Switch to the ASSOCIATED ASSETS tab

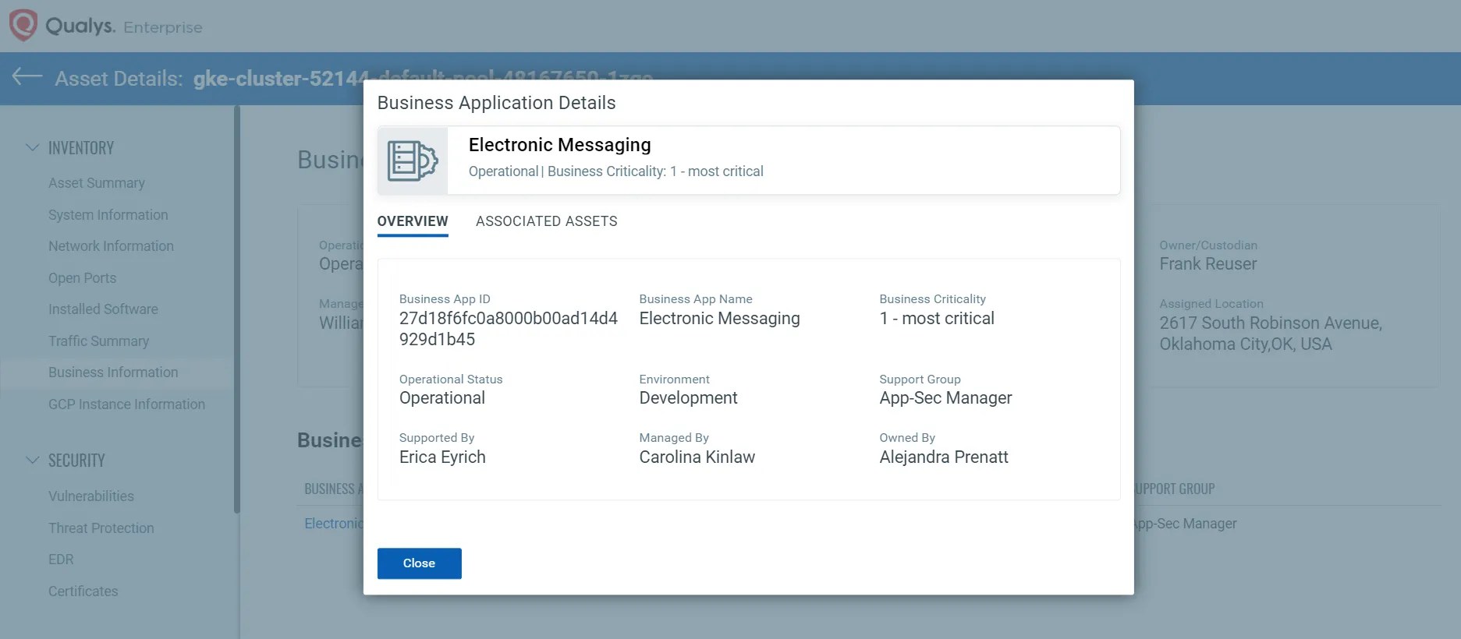[x=546, y=221]
